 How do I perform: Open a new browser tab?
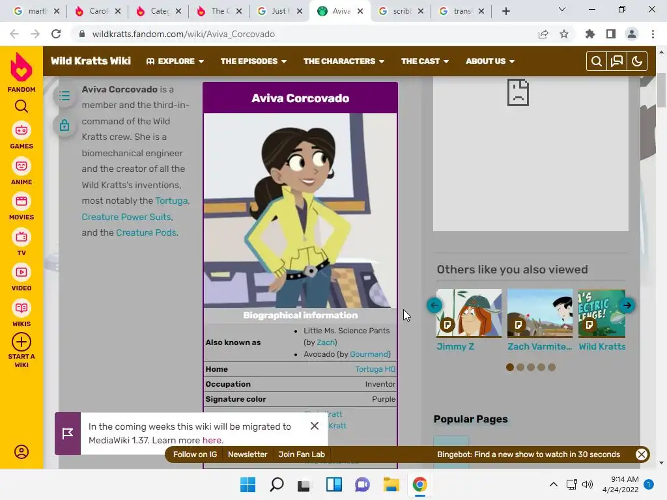[x=505, y=11]
